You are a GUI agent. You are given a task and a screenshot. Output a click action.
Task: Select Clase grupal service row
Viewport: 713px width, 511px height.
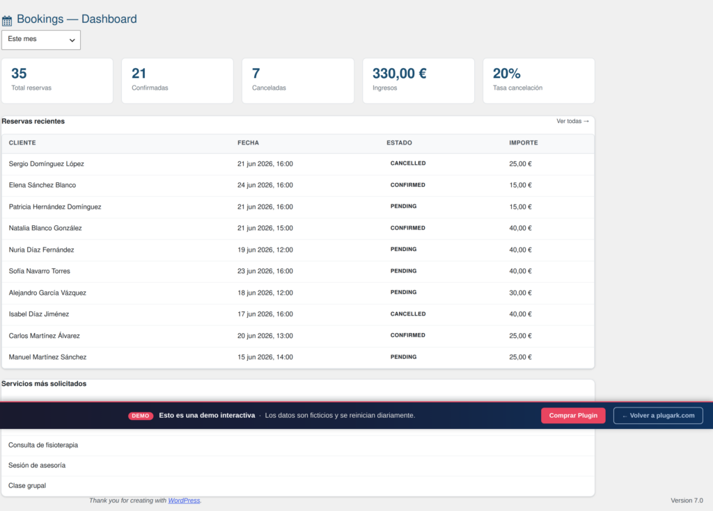click(x=298, y=485)
